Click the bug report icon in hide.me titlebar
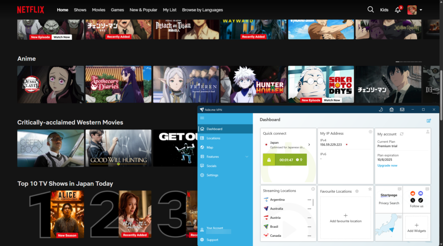The height and width of the screenshot is (246, 443). pyautogui.click(x=391, y=110)
